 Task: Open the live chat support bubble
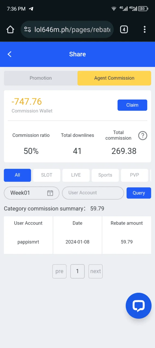point(138,306)
